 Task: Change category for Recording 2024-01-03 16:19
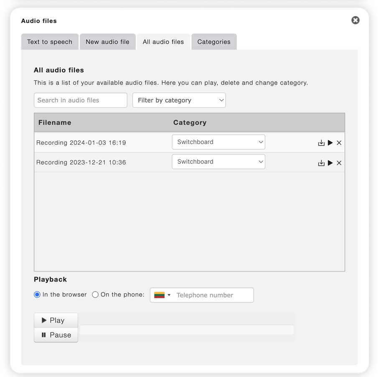(218, 142)
